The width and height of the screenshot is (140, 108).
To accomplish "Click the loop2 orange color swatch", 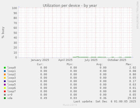I will 5,74.
